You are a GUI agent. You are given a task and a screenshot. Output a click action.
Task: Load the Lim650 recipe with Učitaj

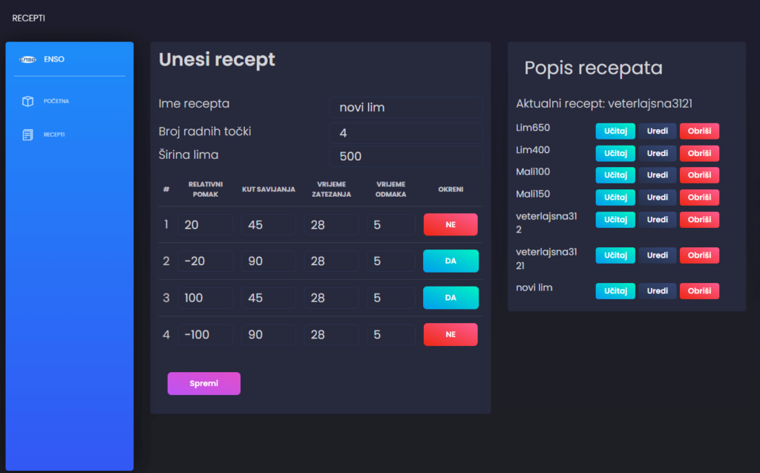point(615,131)
